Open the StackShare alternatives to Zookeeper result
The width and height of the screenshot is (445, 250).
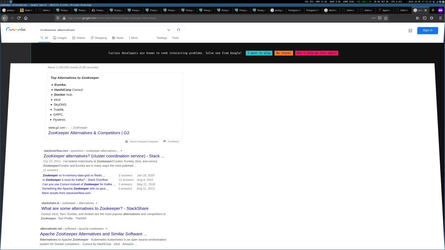click(x=95, y=208)
